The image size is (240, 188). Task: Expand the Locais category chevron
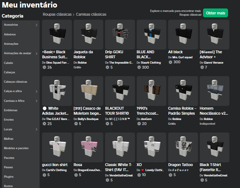36,129
